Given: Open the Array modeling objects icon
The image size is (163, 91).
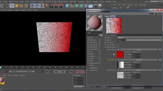Looking at the screenshot, I should [81, 6].
